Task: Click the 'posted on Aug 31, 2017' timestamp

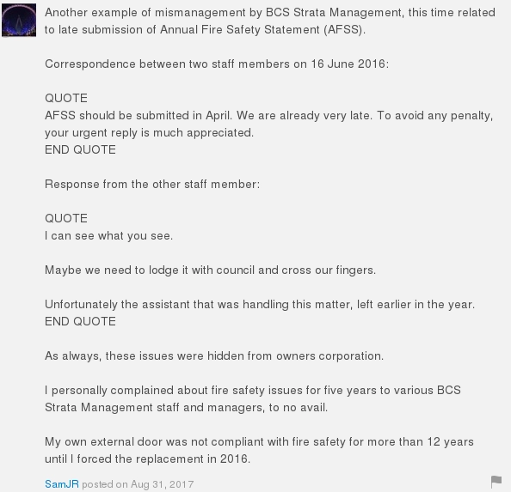Action: (x=138, y=484)
